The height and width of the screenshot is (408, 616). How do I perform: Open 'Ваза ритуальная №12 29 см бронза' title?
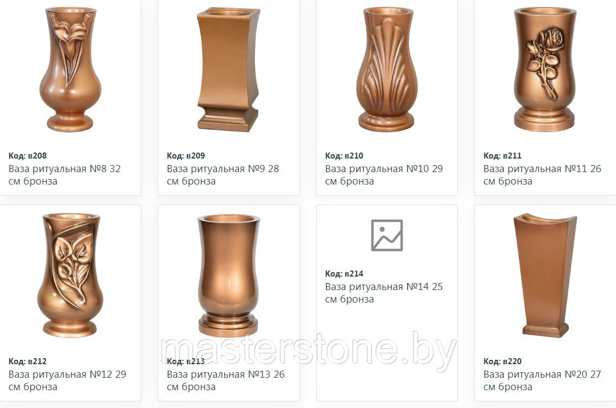tap(67, 380)
